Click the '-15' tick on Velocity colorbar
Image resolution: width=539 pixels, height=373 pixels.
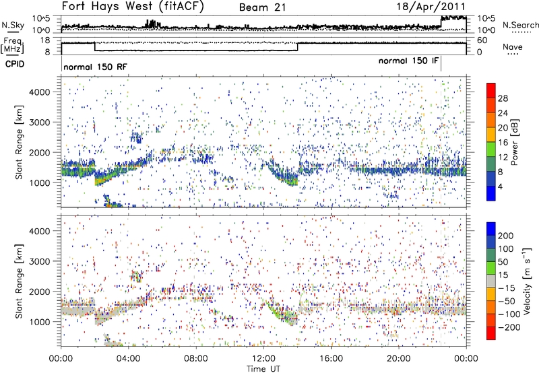(x=507, y=287)
